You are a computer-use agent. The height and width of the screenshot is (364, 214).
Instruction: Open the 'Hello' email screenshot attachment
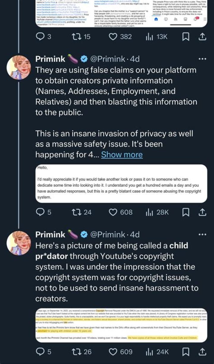[x=121, y=183]
